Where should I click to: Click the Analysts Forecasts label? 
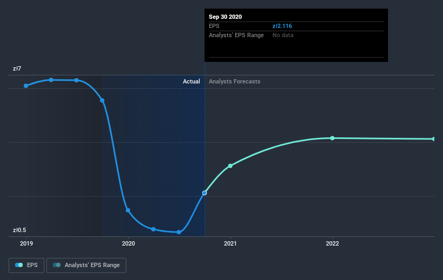coord(235,81)
